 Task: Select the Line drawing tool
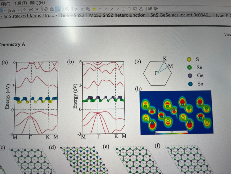118,9
